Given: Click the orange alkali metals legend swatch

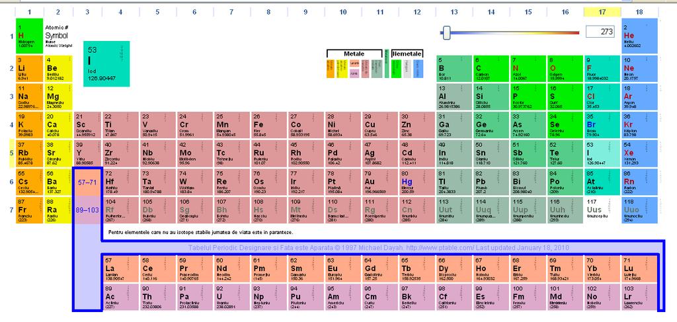Looking at the screenshot, I should coord(331,69).
